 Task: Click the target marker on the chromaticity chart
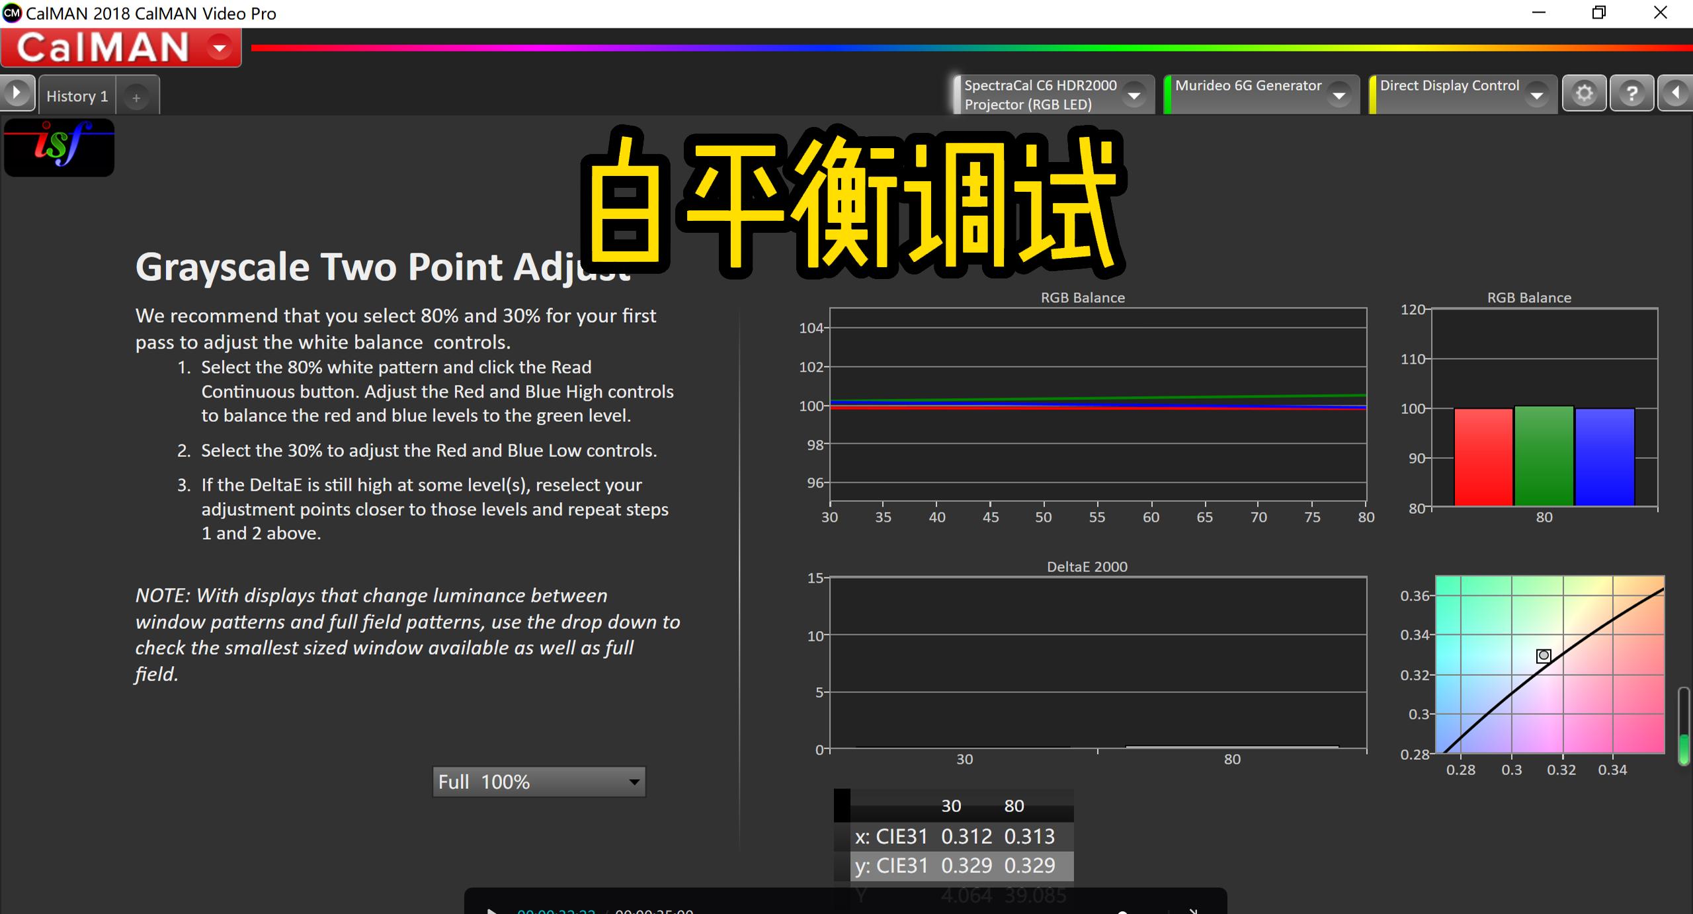tap(1544, 655)
